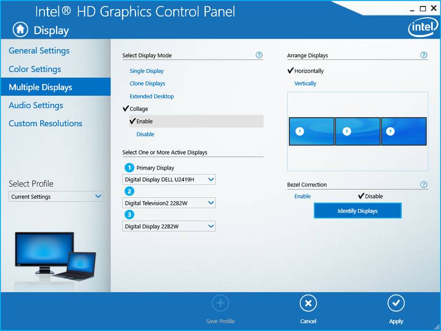
Task: Select display 2 thumbnail in arrangement preview
Action: [x=358, y=132]
